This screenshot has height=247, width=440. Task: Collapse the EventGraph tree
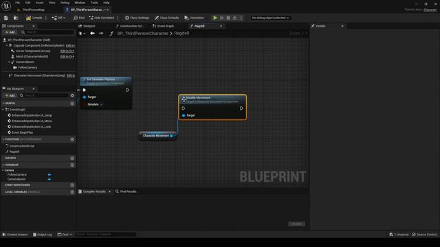[3, 110]
